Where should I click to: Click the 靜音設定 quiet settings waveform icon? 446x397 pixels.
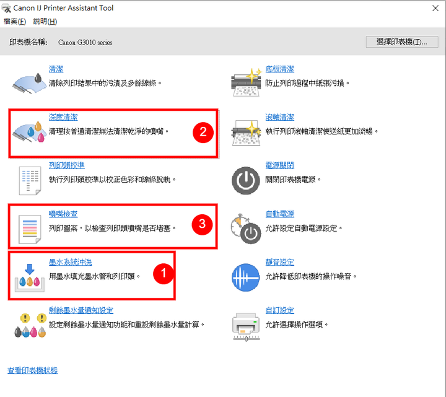point(246,277)
